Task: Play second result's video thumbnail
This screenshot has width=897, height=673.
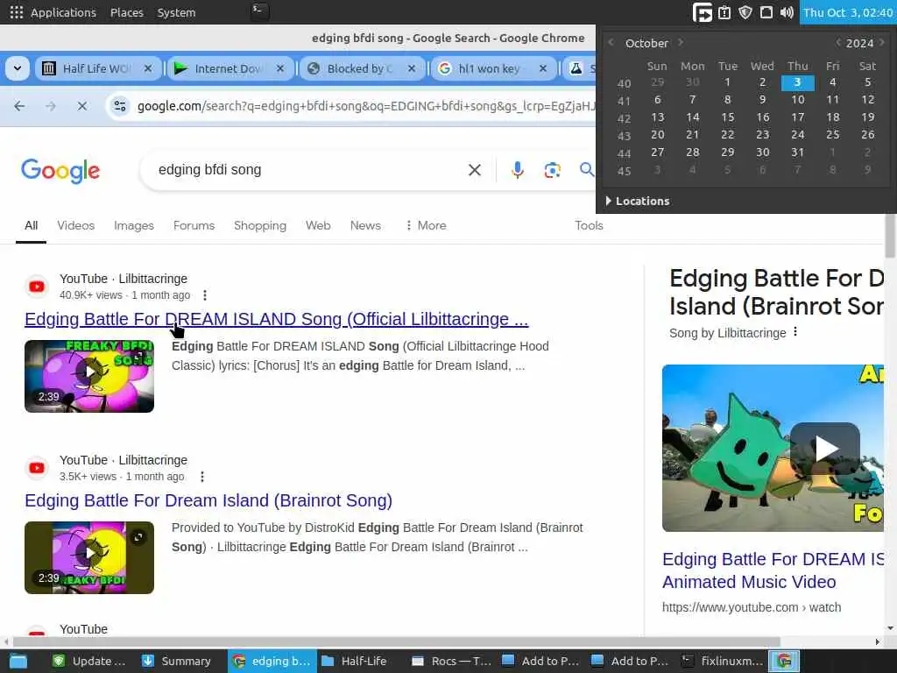Action: [x=89, y=557]
